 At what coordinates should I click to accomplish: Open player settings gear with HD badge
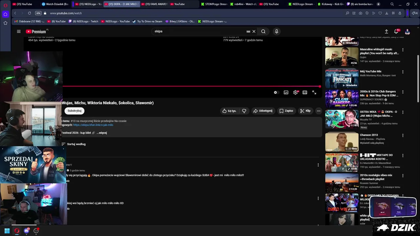296,92
